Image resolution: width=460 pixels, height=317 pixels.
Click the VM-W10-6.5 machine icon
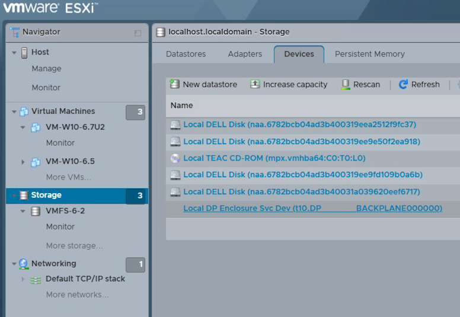pyautogui.click(x=36, y=162)
